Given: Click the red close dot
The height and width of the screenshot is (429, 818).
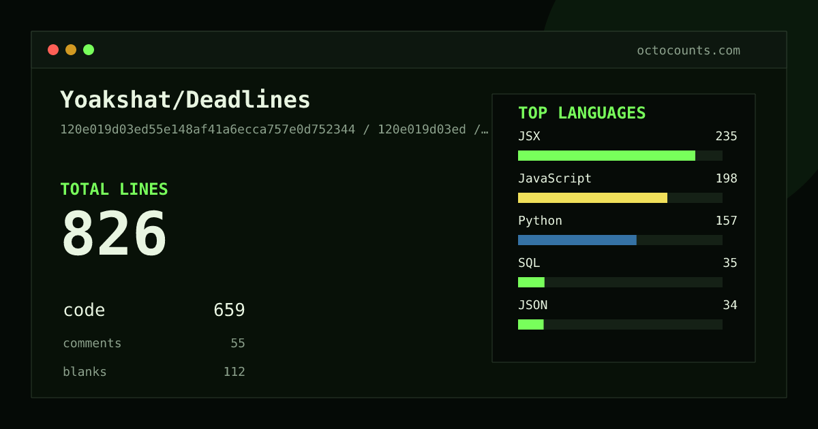Looking at the screenshot, I should 53,50.
